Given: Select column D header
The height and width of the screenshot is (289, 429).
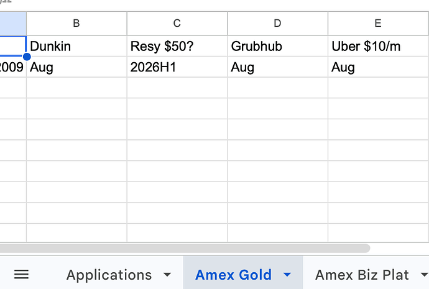Looking at the screenshot, I should [x=277, y=23].
